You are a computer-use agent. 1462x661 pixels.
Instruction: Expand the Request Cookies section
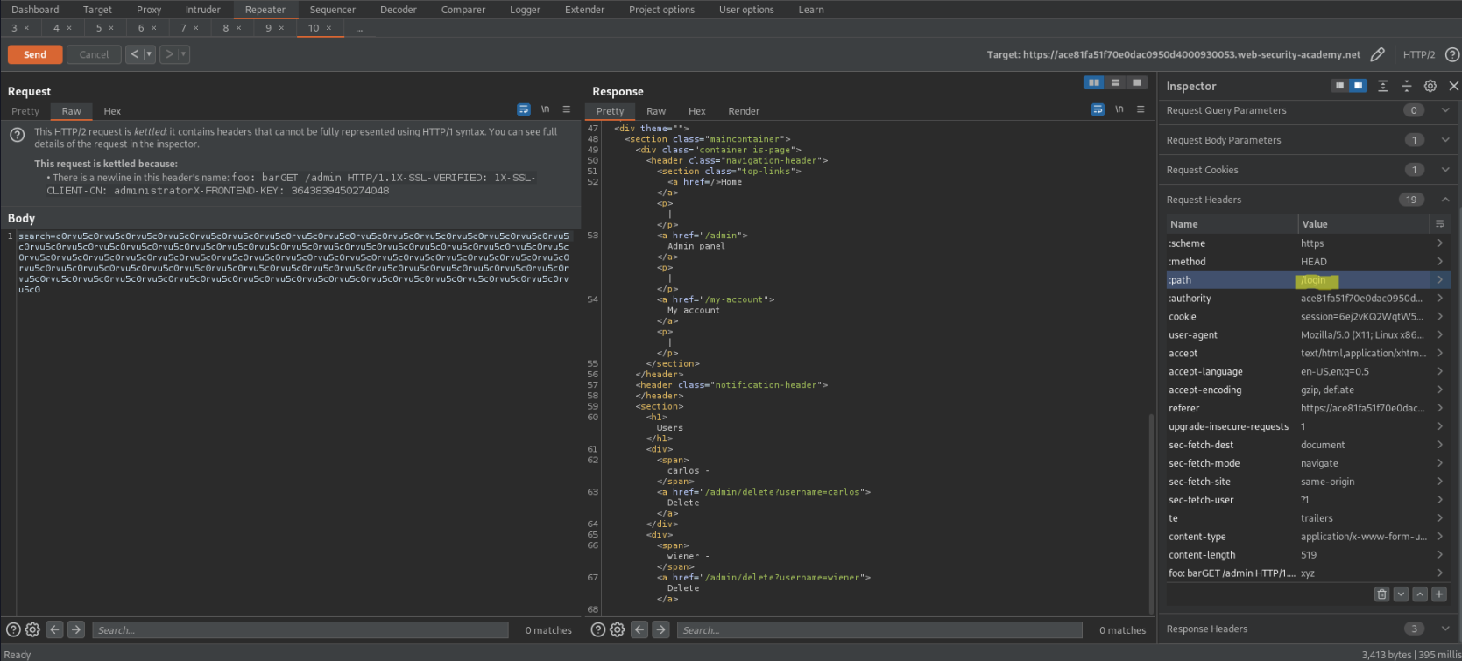coord(1445,170)
